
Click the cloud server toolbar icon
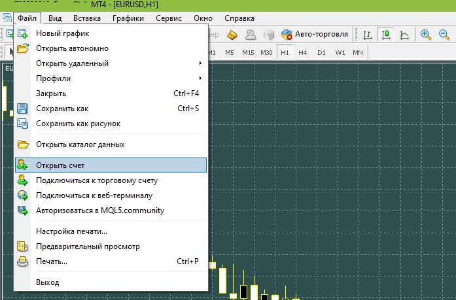(x=251, y=35)
